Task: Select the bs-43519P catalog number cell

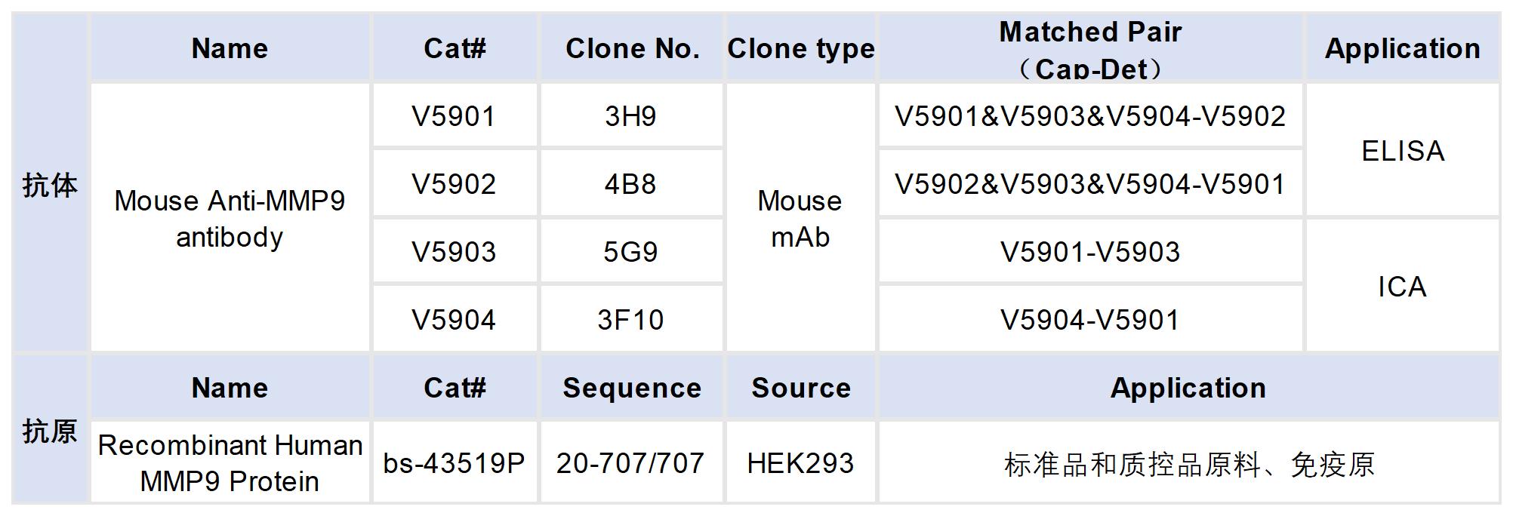Action: (454, 462)
